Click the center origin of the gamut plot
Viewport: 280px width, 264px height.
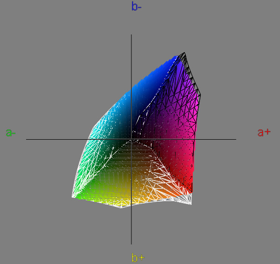pyautogui.click(x=131, y=139)
